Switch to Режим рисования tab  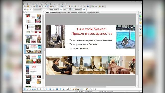coord(51,12)
